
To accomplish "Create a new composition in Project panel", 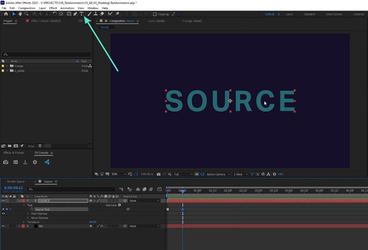I will pos(16,146).
